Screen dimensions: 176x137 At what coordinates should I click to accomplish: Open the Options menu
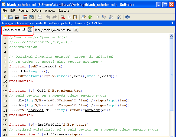pos(37,11)
